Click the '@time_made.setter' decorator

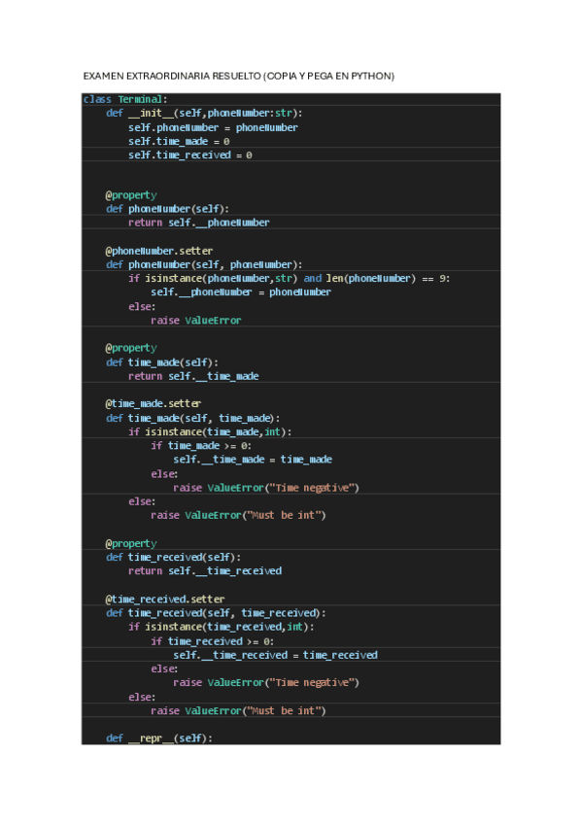(x=154, y=403)
